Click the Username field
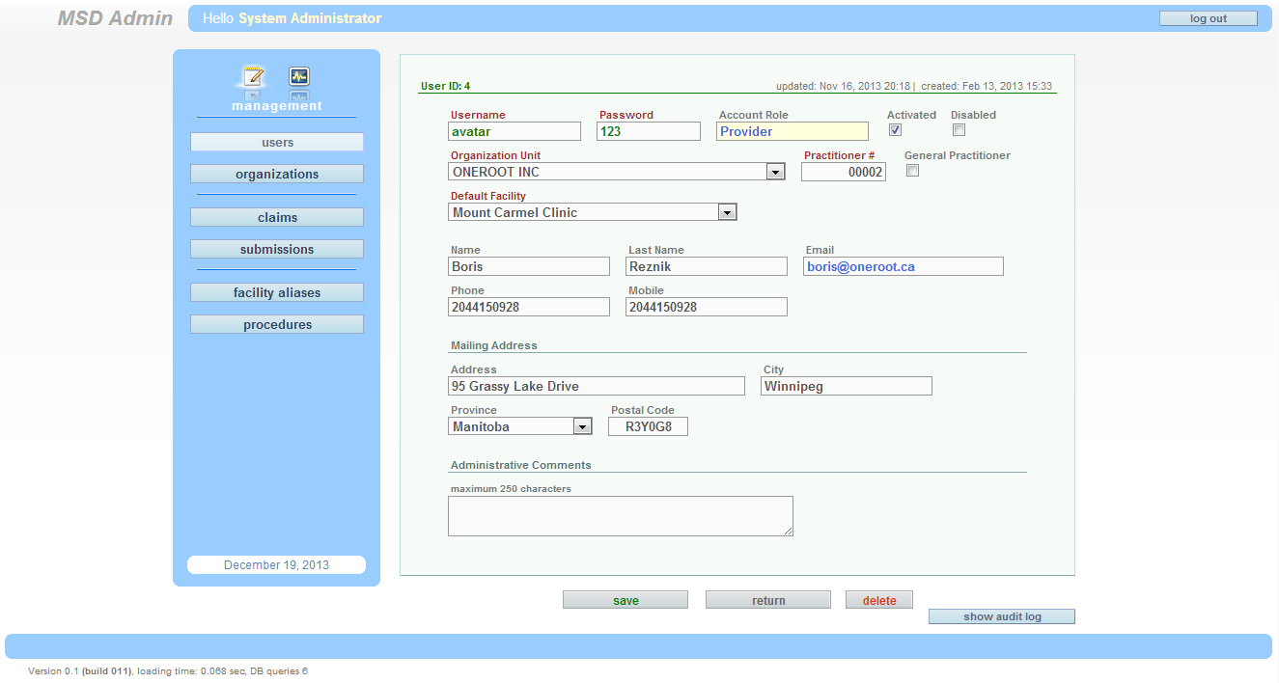Screen dimensions: 1279x683 point(514,131)
